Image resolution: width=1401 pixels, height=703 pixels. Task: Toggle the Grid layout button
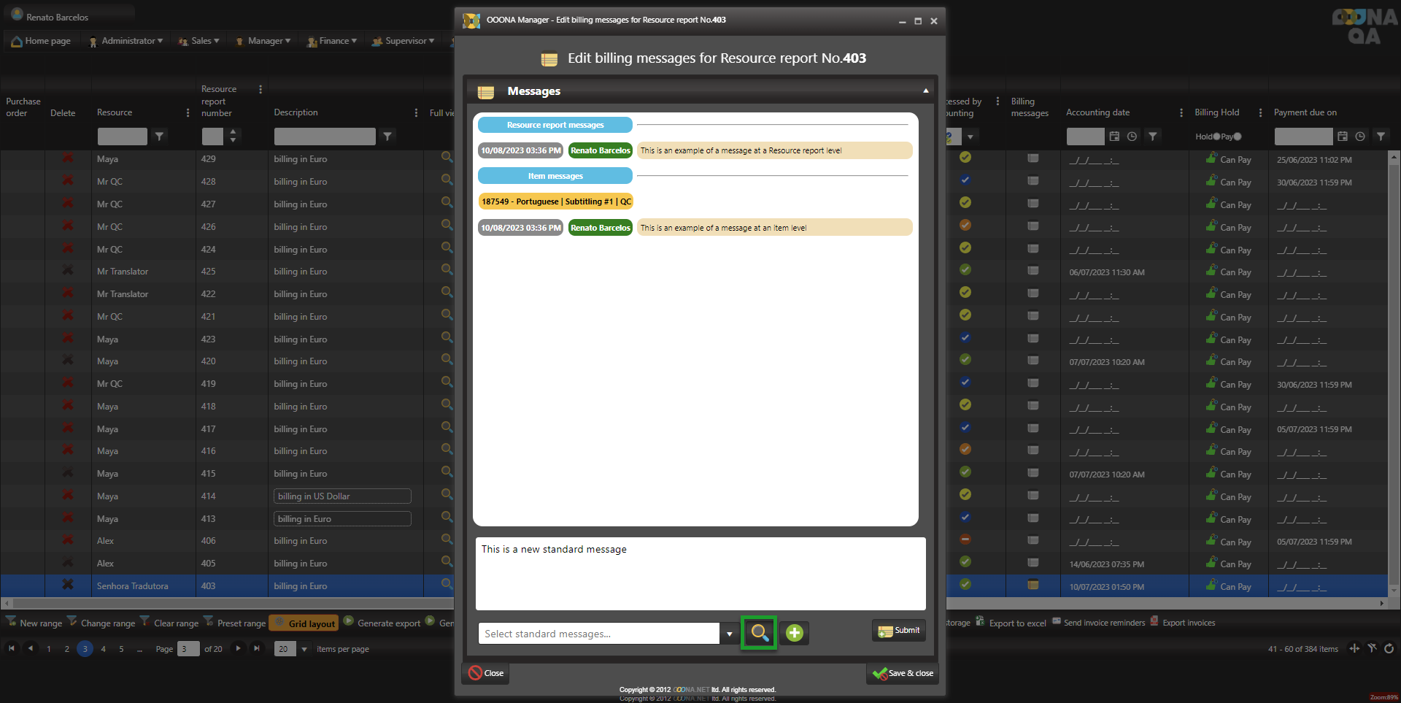coord(304,623)
